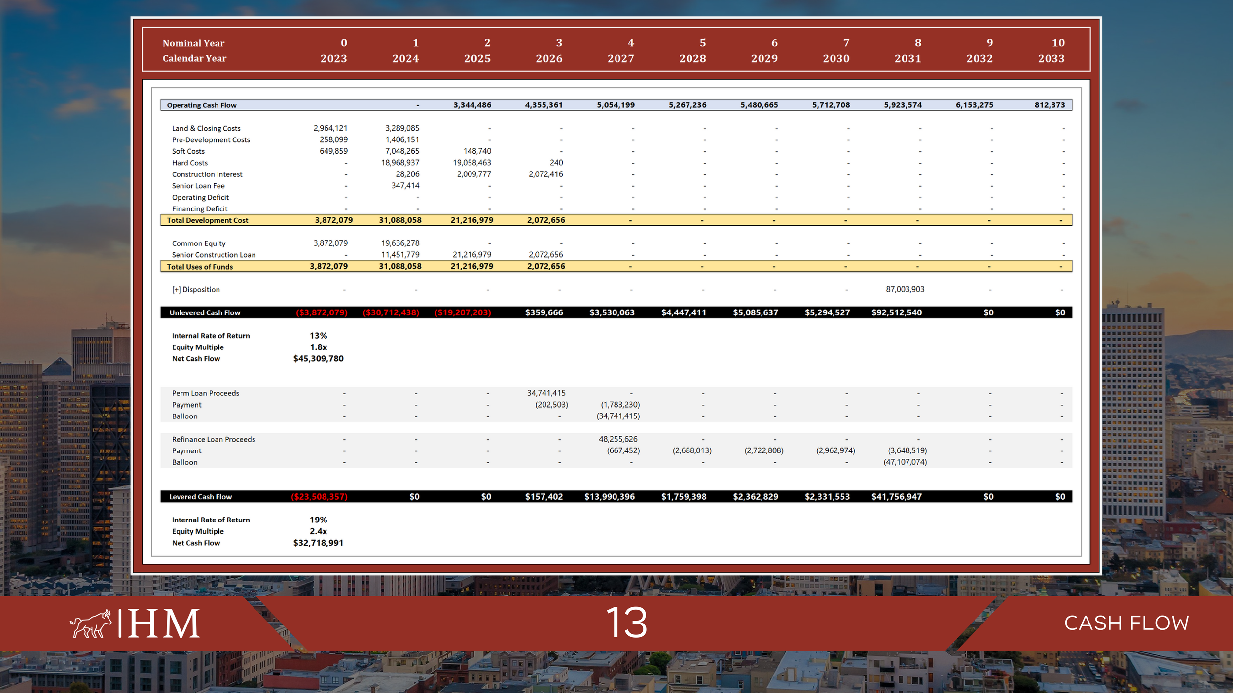Screen dimensions: 1233x693
Task: Click the CASH FLOW footer title
Action: click(1126, 623)
